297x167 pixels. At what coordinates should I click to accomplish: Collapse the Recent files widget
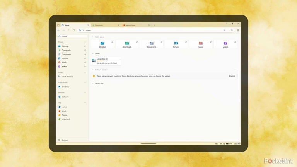click(93, 83)
